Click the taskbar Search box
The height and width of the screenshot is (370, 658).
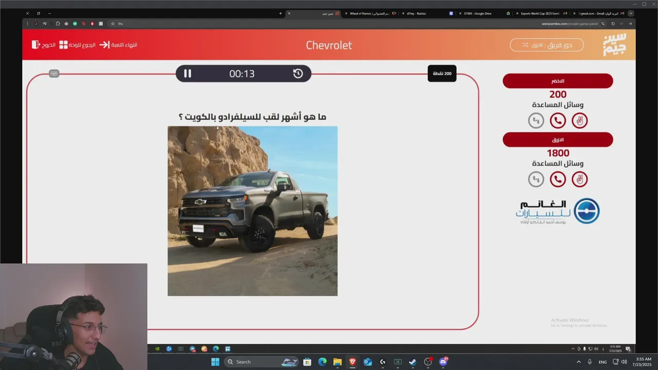point(262,362)
